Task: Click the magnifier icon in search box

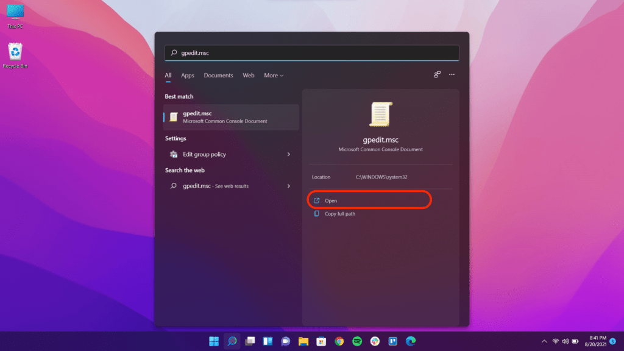Action: point(174,52)
